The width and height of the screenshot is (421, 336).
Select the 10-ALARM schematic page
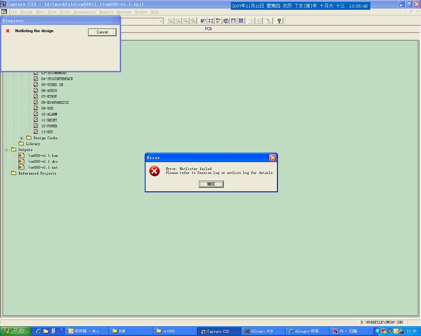49,114
